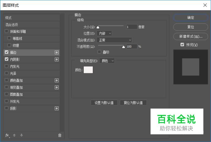This screenshot has width=211, height=142.
Task: Click the 不透明度 percent value field
Action: [132, 47]
